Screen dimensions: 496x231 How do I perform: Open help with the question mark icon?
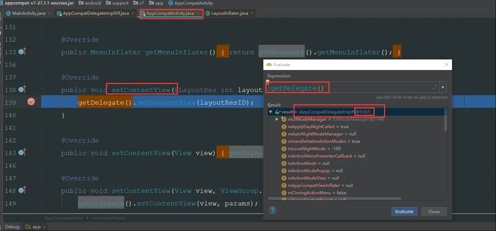273,210
